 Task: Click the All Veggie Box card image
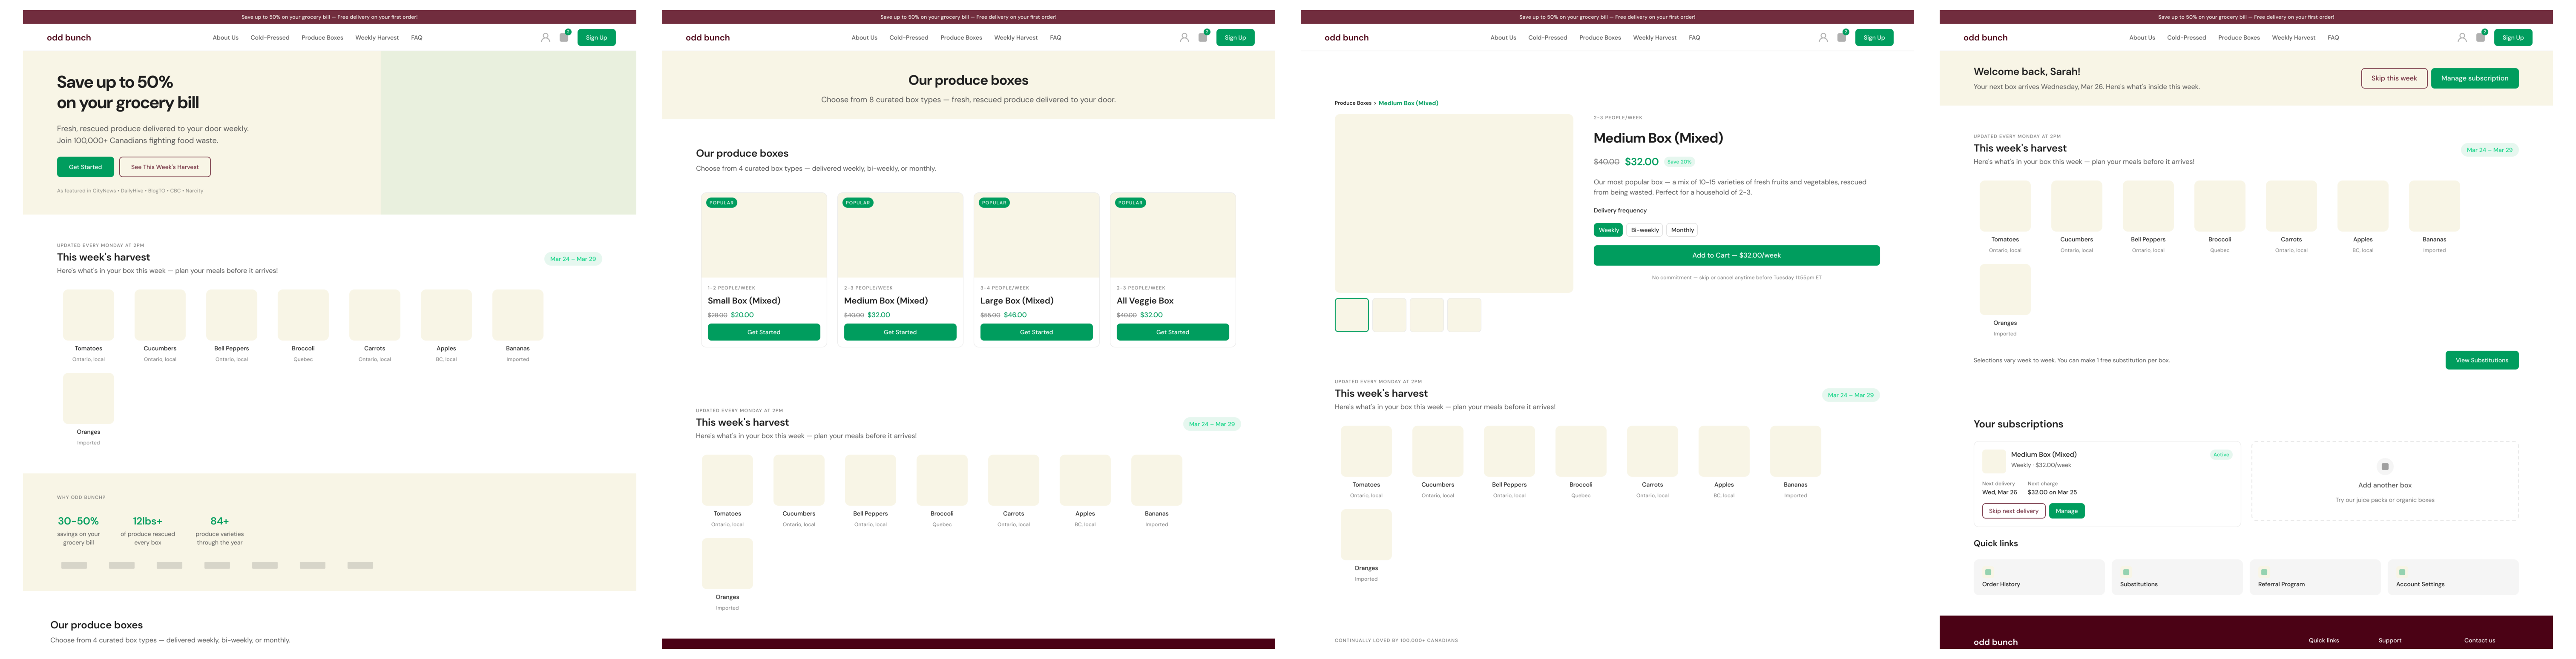click(1172, 236)
